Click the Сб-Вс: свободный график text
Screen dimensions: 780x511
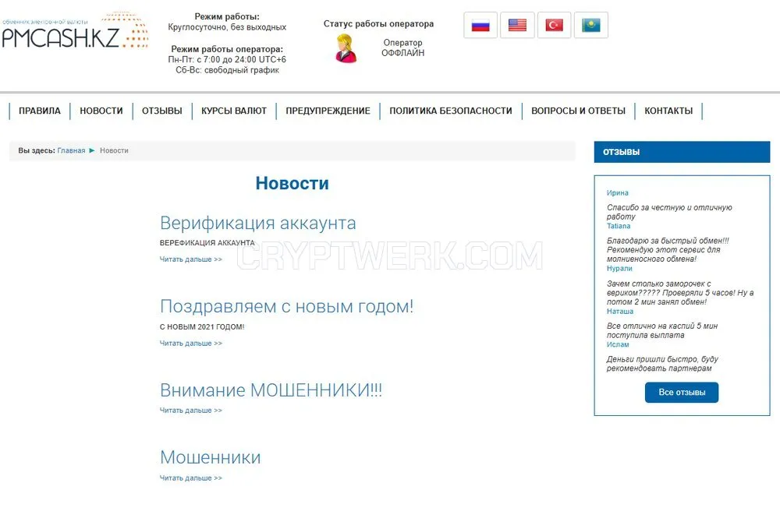pyautogui.click(x=227, y=70)
